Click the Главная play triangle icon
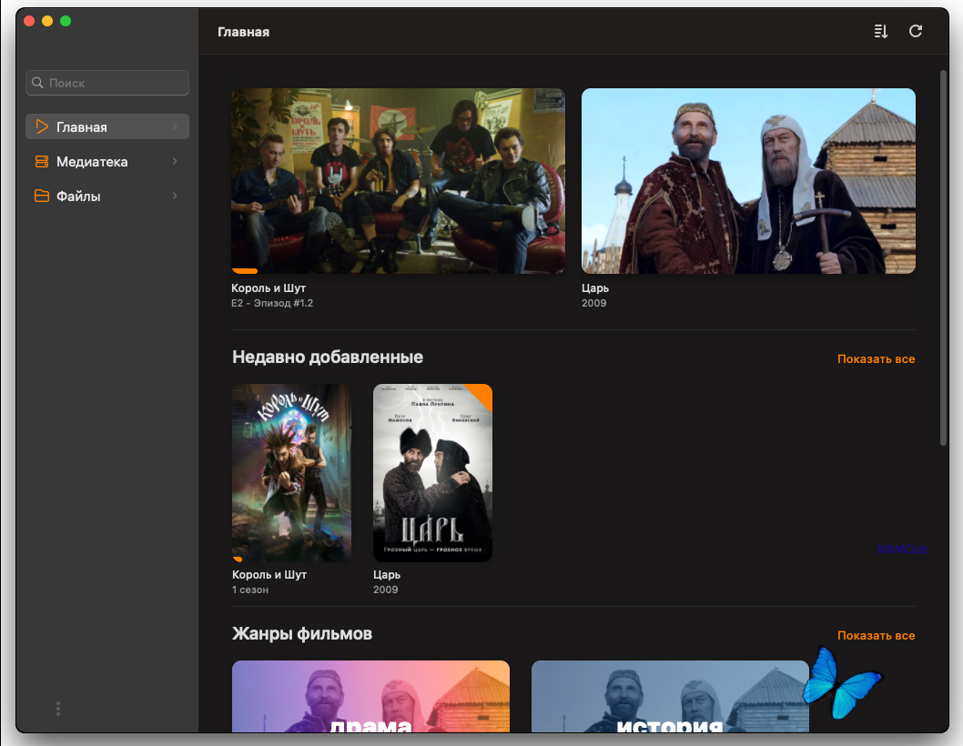 click(42, 126)
